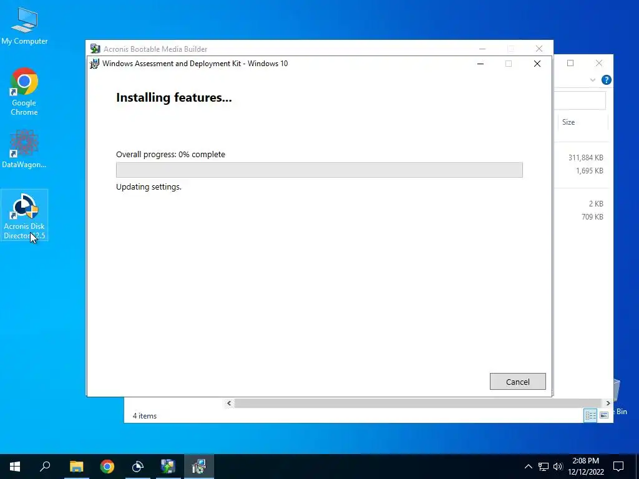Switch to Chrome on the taskbar
The height and width of the screenshot is (479, 639).
(x=107, y=467)
